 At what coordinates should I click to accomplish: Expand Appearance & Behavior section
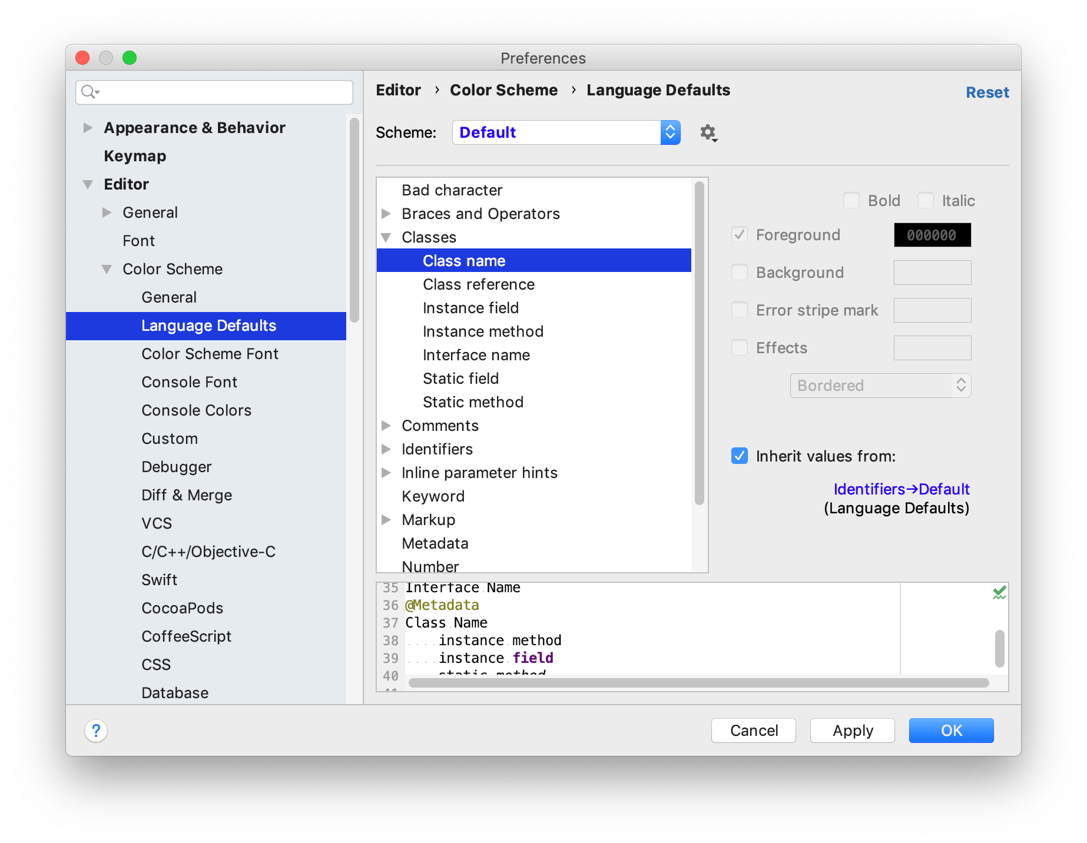88,128
